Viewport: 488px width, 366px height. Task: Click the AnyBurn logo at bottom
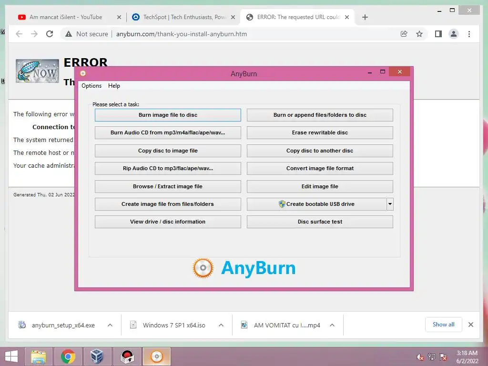pyautogui.click(x=244, y=268)
